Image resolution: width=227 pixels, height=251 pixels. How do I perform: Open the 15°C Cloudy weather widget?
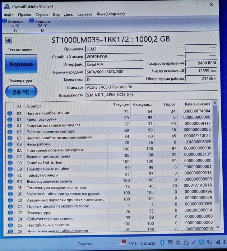click(x=136, y=243)
